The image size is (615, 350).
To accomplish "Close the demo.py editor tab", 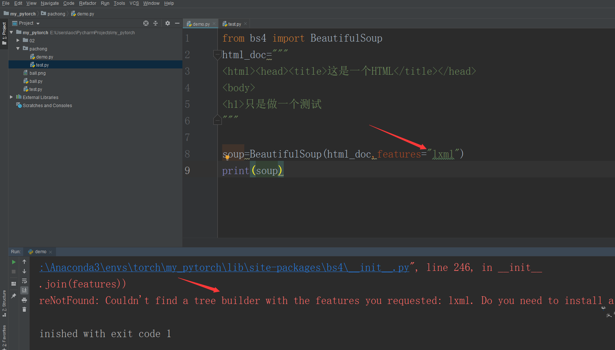I will pyautogui.click(x=214, y=24).
